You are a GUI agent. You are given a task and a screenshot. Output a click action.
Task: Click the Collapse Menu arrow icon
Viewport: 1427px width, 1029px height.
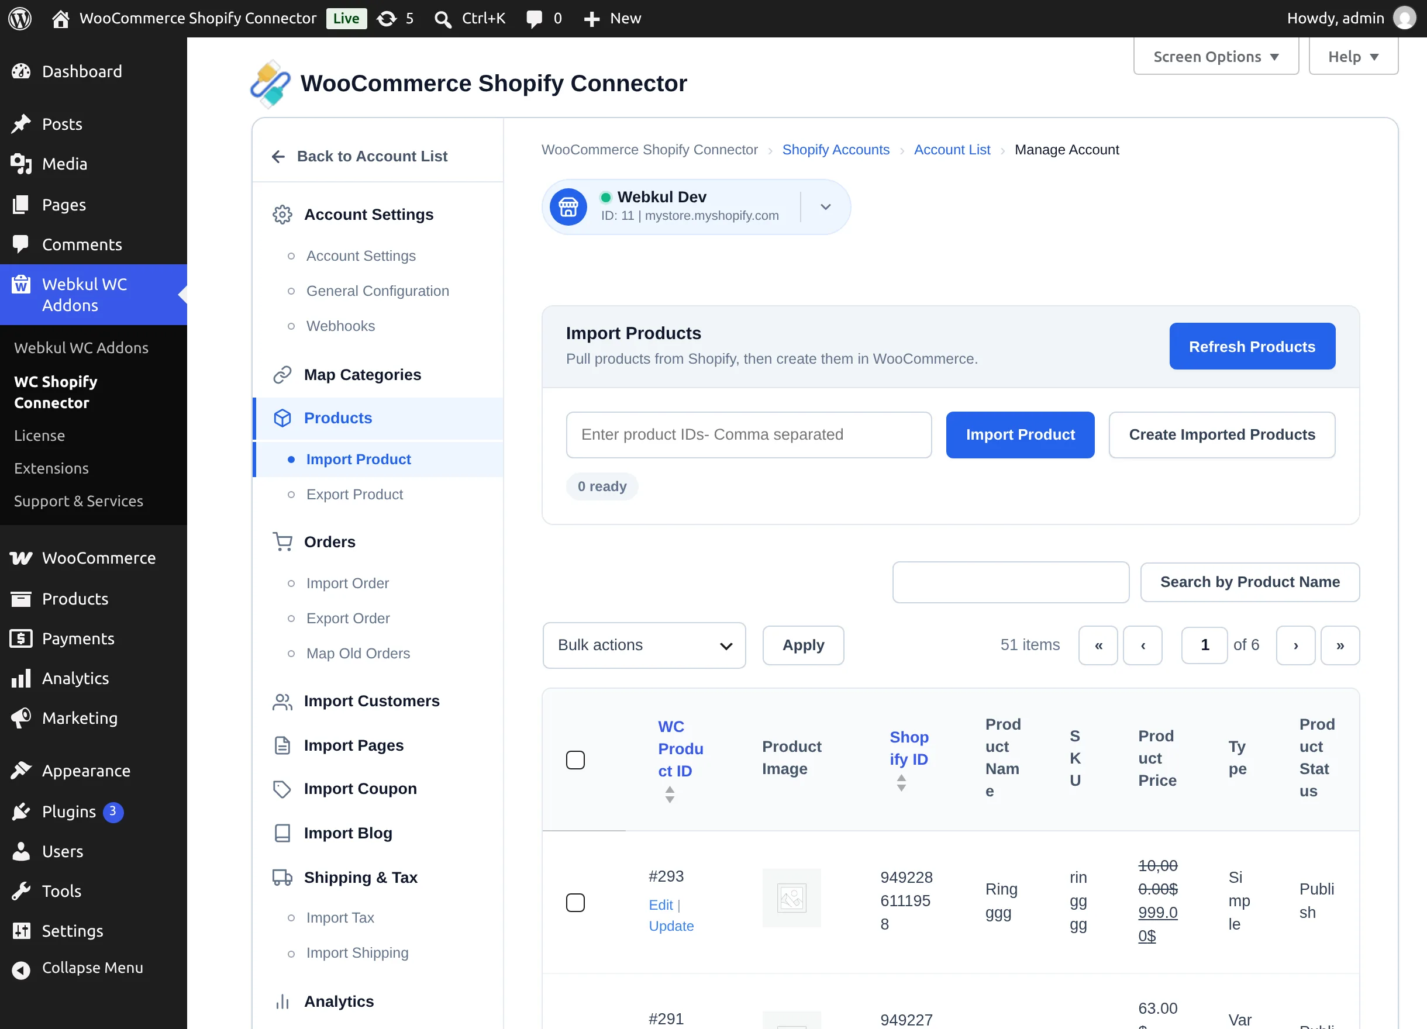tap(21, 969)
